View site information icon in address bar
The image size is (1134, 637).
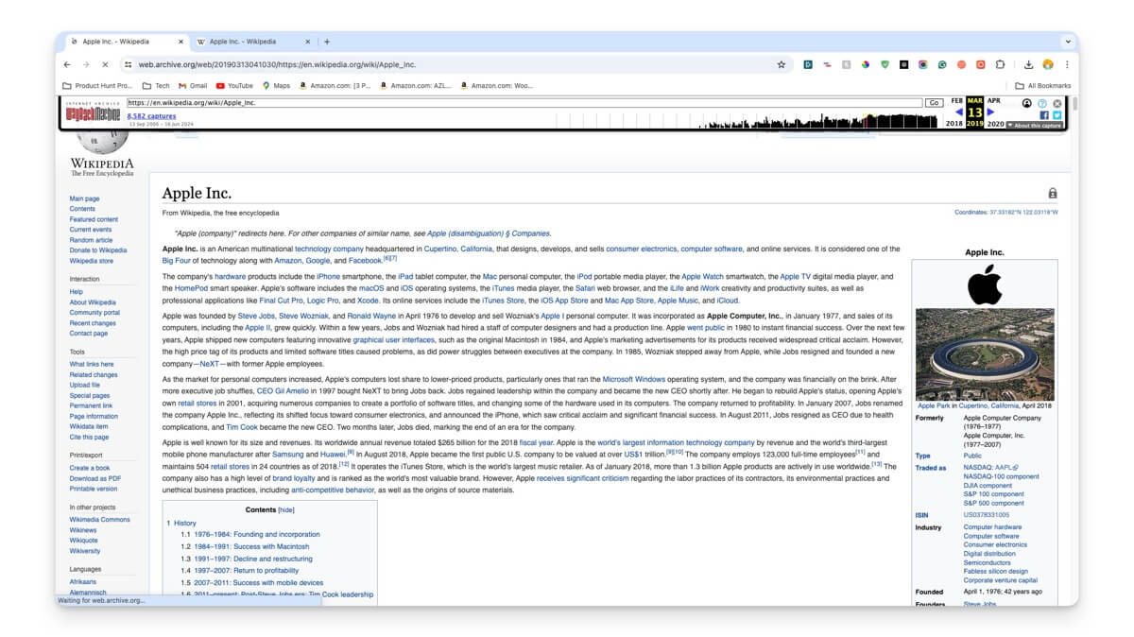(129, 64)
